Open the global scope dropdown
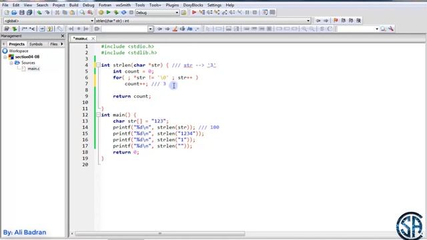Viewport: 427px width, 240px height. [x=92, y=21]
